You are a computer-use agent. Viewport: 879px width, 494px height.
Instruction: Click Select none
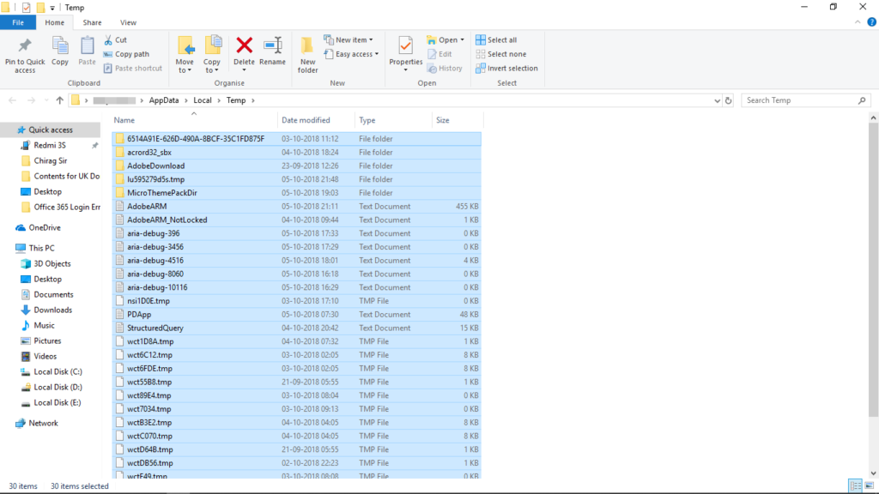point(500,54)
